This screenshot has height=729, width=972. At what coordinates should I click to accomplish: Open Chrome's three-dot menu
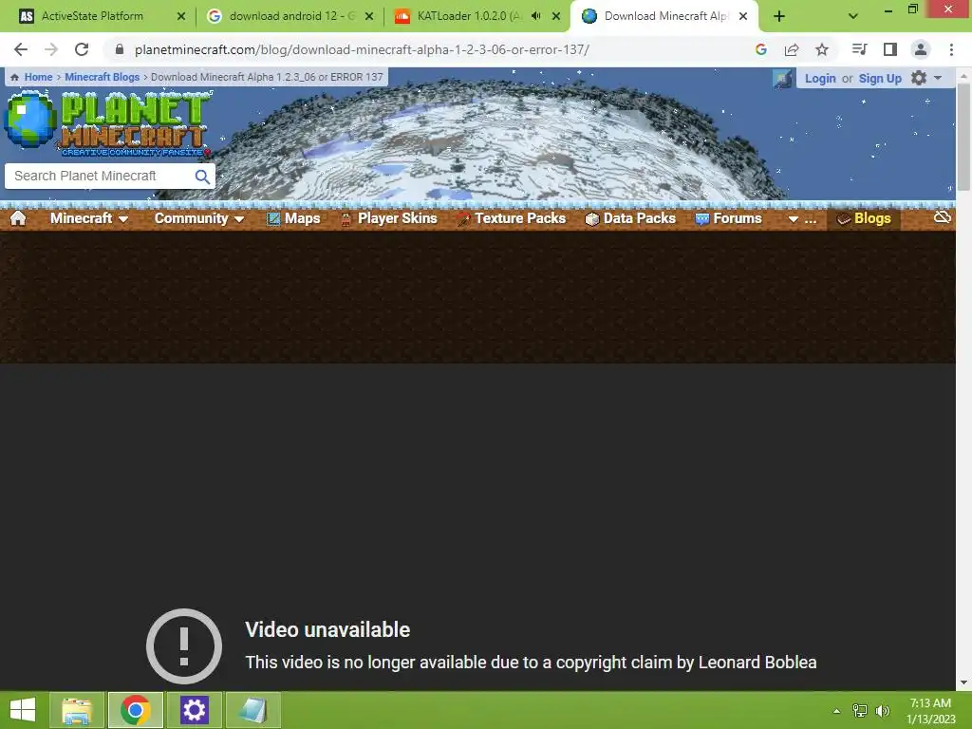point(951,49)
